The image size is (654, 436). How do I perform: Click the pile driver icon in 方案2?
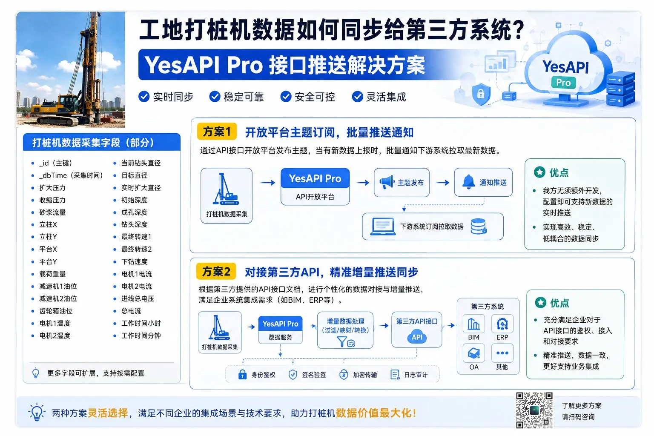tap(219, 327)
